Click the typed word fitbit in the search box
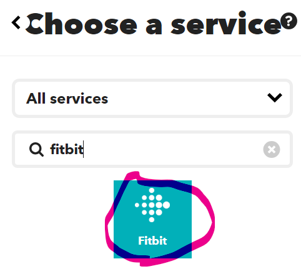 [67, 149]
